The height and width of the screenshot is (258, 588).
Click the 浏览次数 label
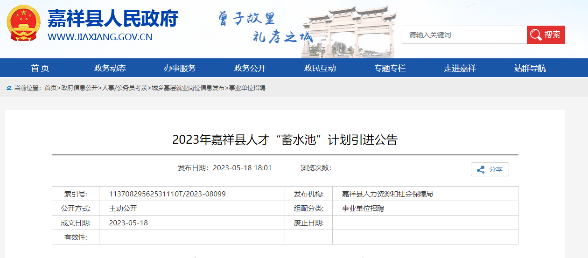click(x=316, y=168)
